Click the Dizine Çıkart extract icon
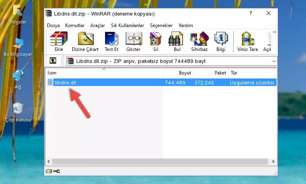The width and height of the screenshot is (306, 184). click(85, 41)
